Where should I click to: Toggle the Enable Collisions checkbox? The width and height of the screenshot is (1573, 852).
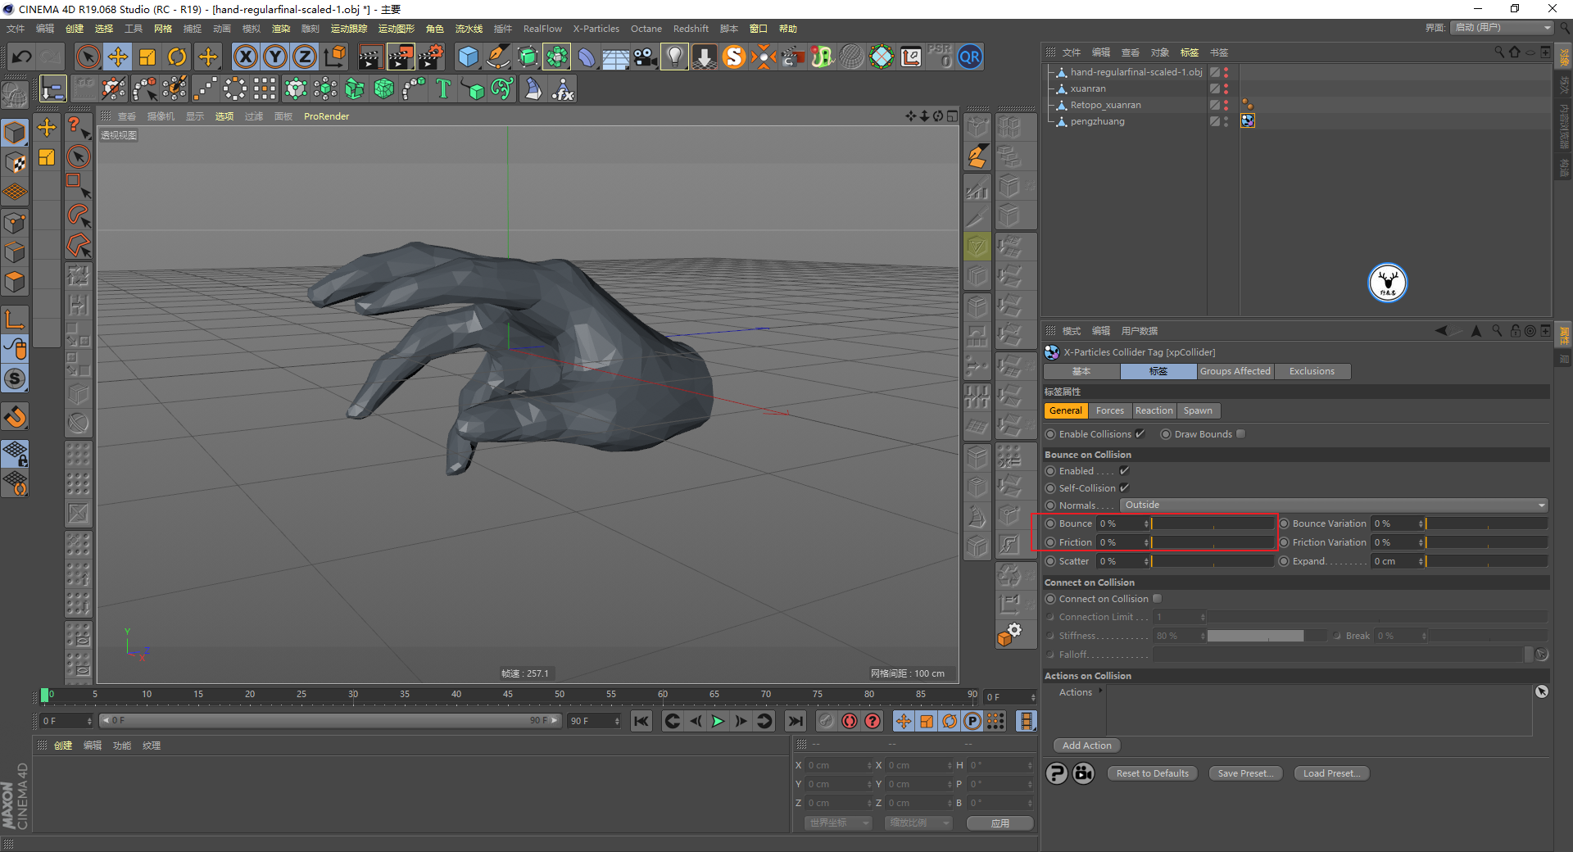click(1140, 434)
